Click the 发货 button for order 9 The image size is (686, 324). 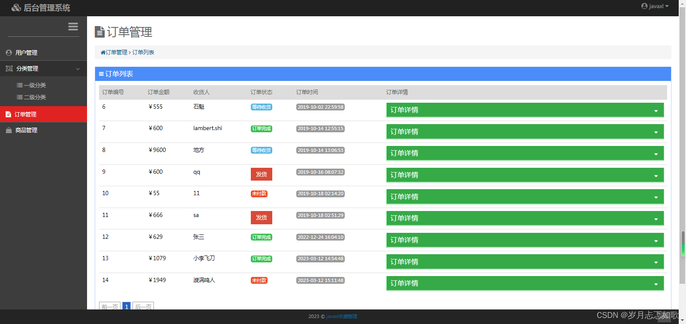pos(262,174)
